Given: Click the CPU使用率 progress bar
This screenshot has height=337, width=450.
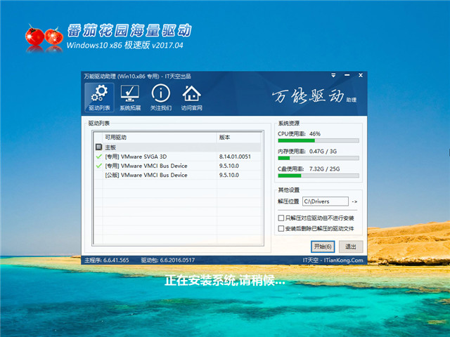Looking at the screenshot, I should pos(319,140).
